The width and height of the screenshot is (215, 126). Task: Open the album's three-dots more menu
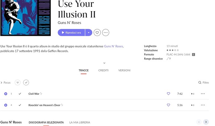106,33
